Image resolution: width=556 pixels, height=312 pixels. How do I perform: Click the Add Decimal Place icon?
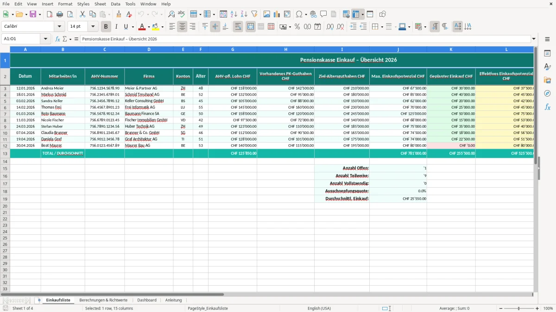(x=330, y=27)
